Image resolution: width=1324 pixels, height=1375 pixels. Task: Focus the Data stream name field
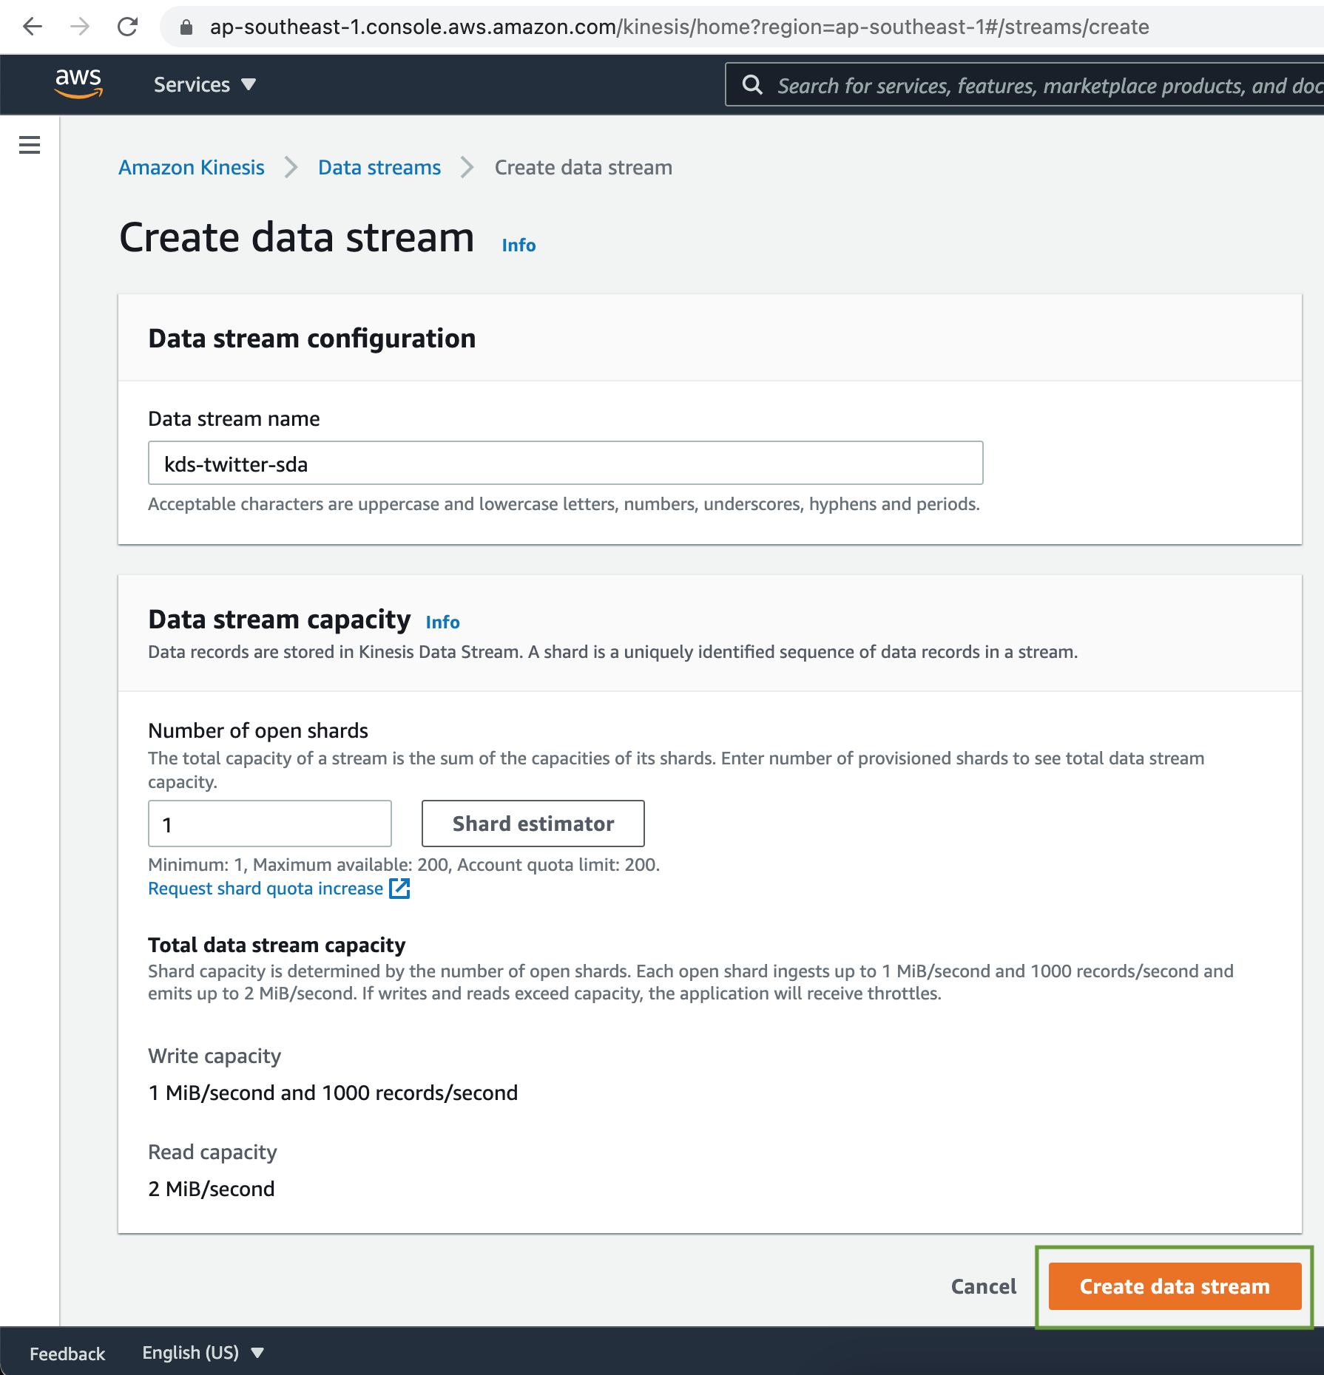tap(566, 464)
